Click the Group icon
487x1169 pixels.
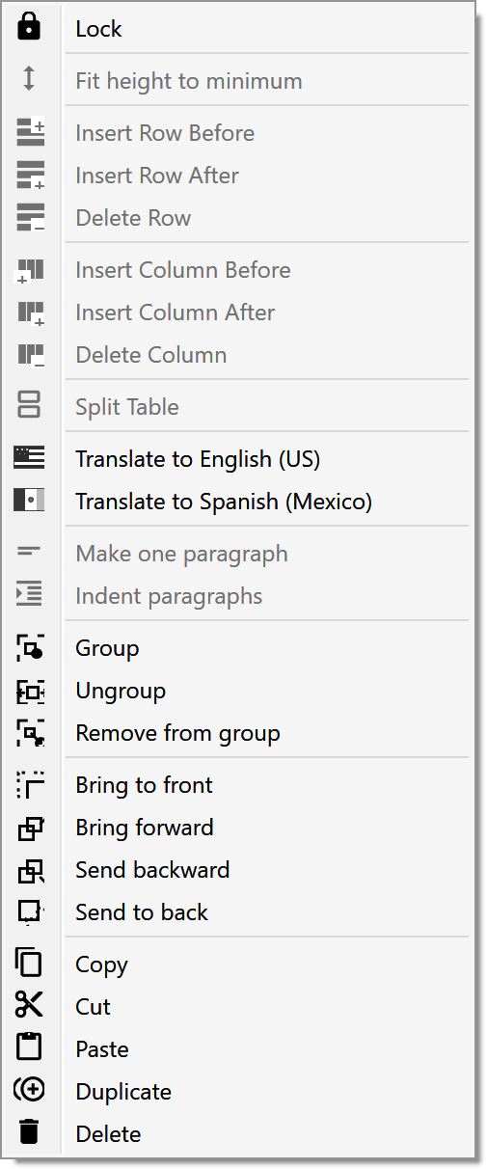(x=30, y=647)
